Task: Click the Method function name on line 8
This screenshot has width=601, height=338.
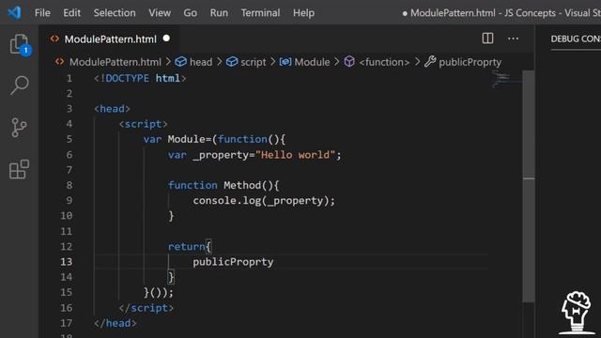Action: (242, 186)
